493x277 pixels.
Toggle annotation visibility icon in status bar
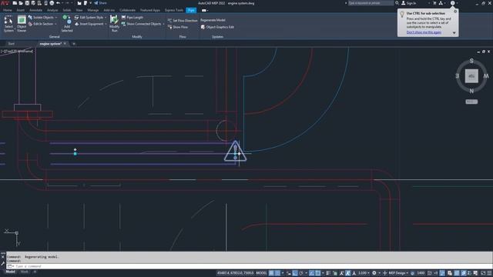342,273
